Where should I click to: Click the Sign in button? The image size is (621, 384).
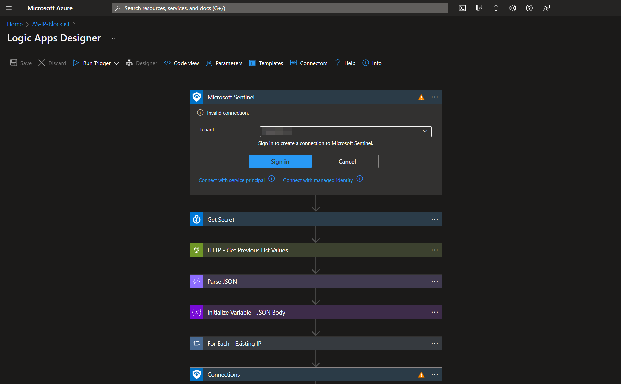coord(280,161)
